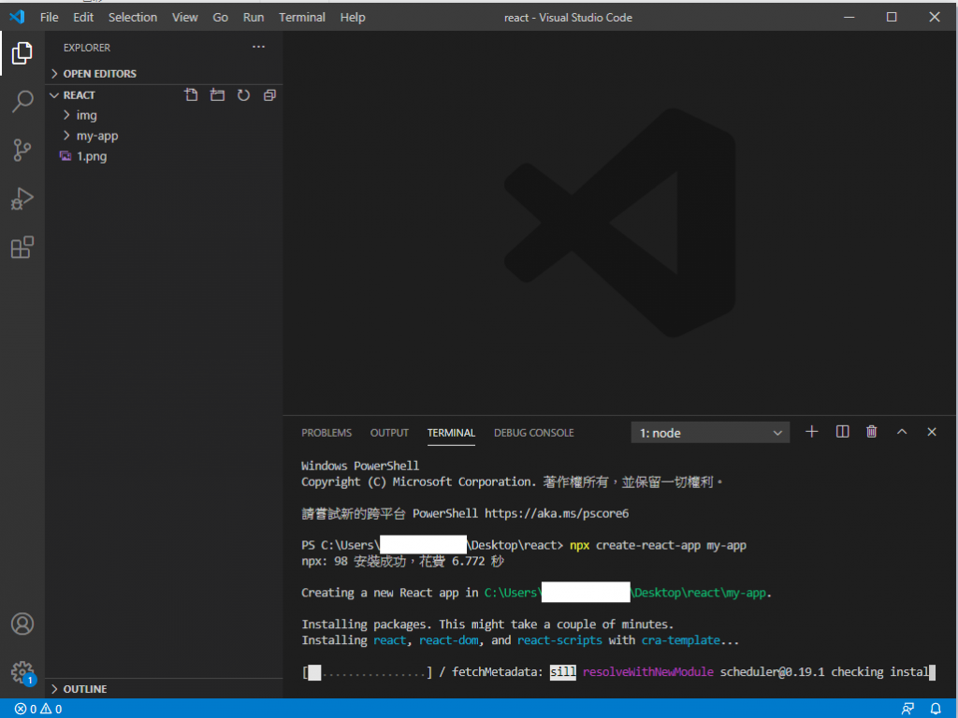The image size is (958, 718).
Task: Click the 'react-scripts' text in terminal
Action: tap(559, 640)
